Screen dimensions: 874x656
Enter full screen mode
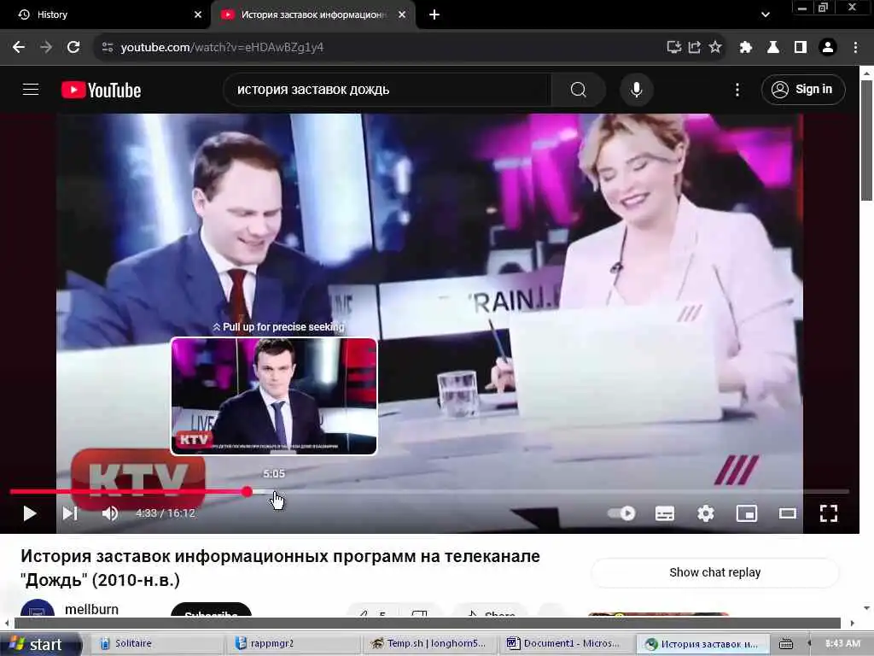pos(829,513)
